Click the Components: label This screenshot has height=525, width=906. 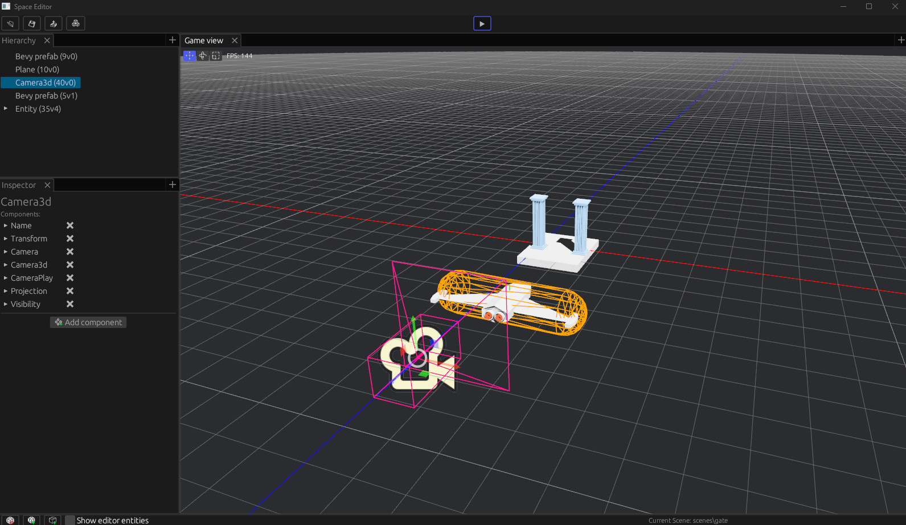pos(21,214)
